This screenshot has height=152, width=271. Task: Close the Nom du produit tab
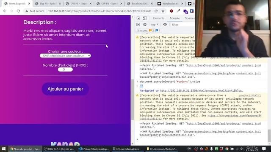29,4
